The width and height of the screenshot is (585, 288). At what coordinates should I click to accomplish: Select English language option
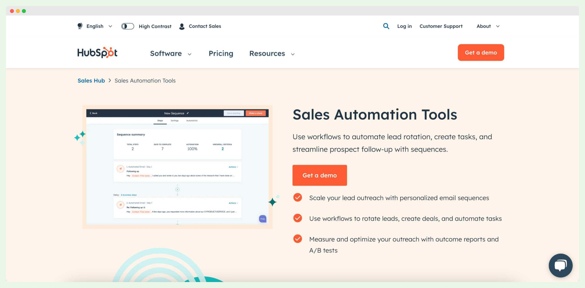point(95,26)
